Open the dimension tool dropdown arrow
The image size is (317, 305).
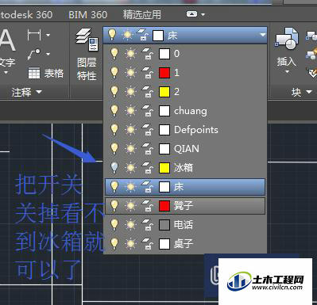[48, 35]
